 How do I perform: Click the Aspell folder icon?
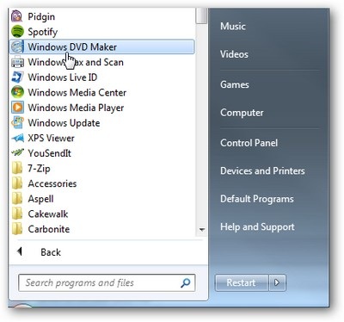coord(17,199)
